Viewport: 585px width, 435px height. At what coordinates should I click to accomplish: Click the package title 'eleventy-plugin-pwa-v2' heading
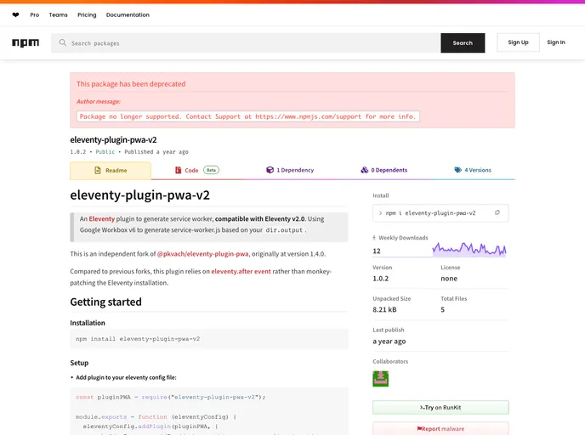coord(140,195)
